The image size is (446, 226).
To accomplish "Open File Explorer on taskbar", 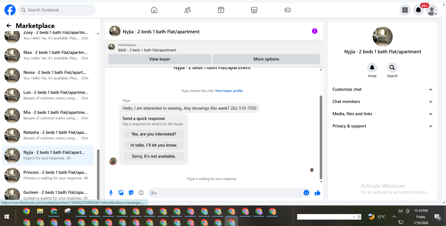I will [40, 211].
